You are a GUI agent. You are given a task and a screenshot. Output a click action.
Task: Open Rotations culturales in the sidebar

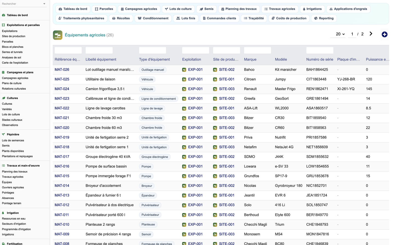pyautogui.click(x=14, y=89)
